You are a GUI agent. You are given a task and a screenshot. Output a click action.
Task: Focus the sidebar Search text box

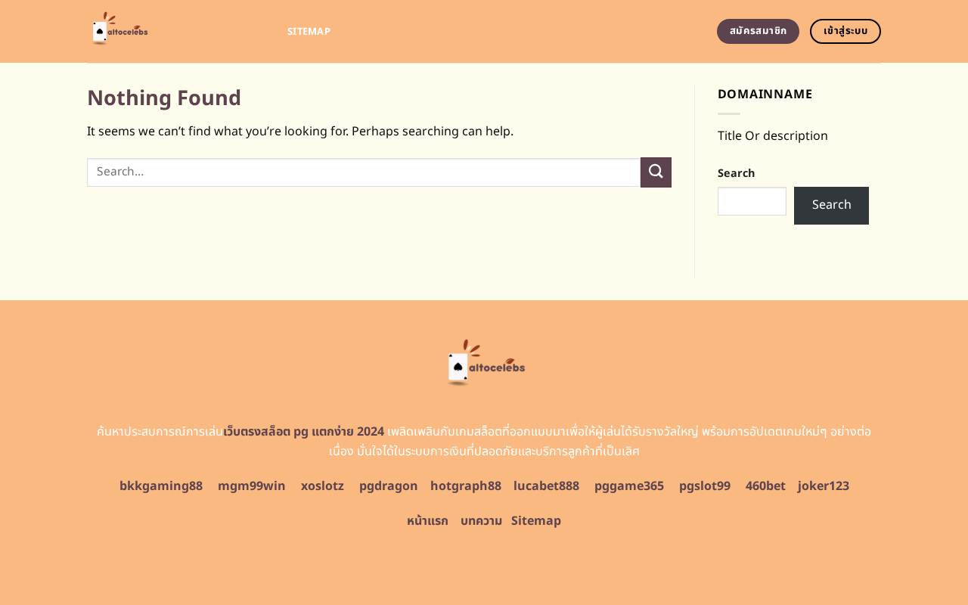[x=752, y=201]
